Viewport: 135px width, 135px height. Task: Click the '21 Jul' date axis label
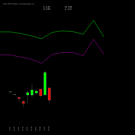pos(10,129)
